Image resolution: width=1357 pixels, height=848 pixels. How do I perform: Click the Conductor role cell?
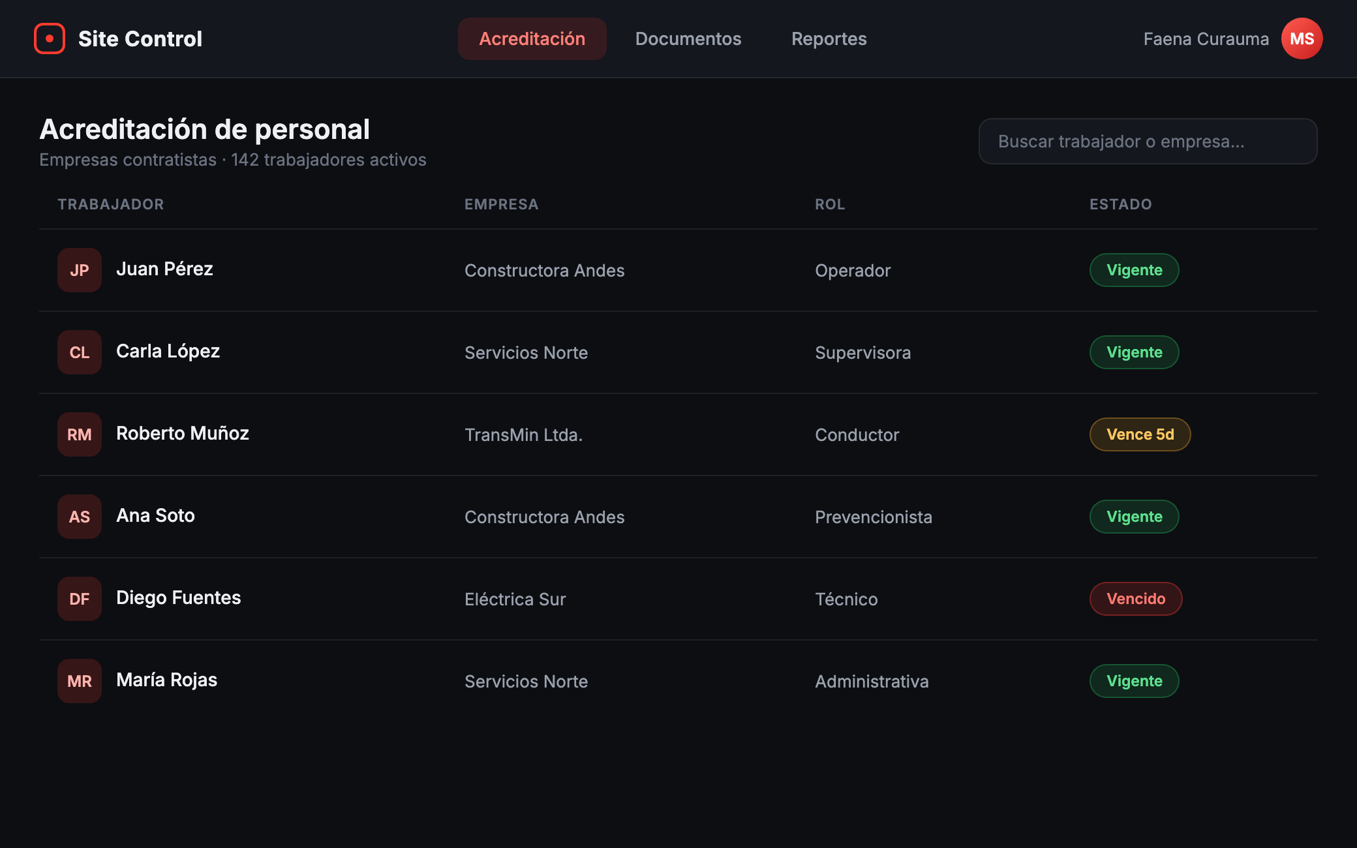pyautogui.click(x=857, y=434)
